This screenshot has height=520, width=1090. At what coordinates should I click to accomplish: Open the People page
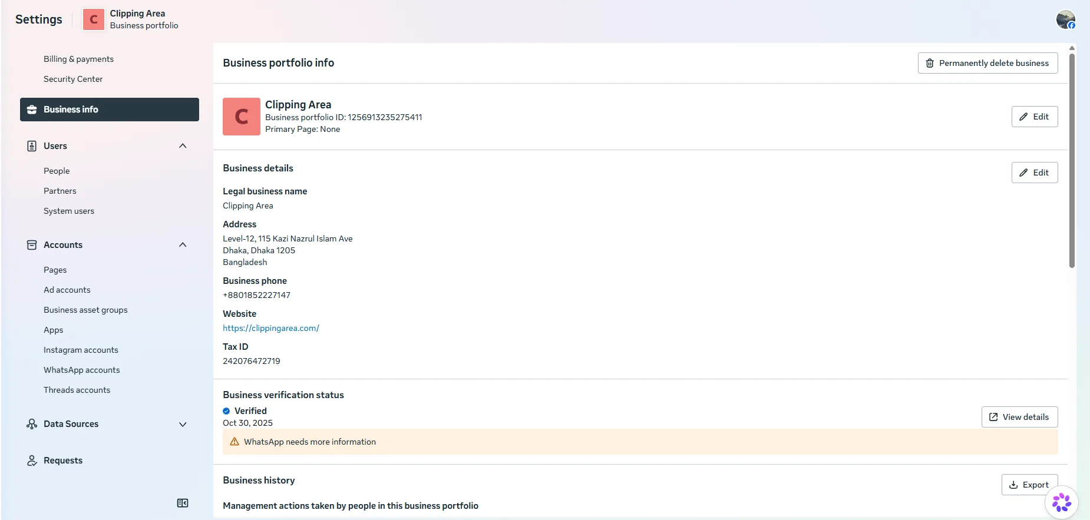click(x=57, y=171)
